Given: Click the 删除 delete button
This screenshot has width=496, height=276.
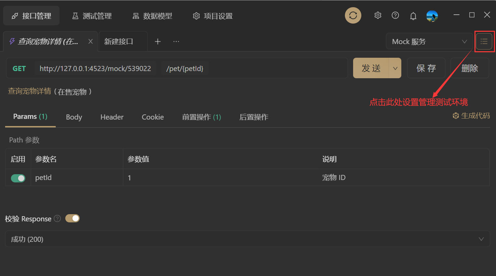Looking at the screenshot, I should (470, 68).
